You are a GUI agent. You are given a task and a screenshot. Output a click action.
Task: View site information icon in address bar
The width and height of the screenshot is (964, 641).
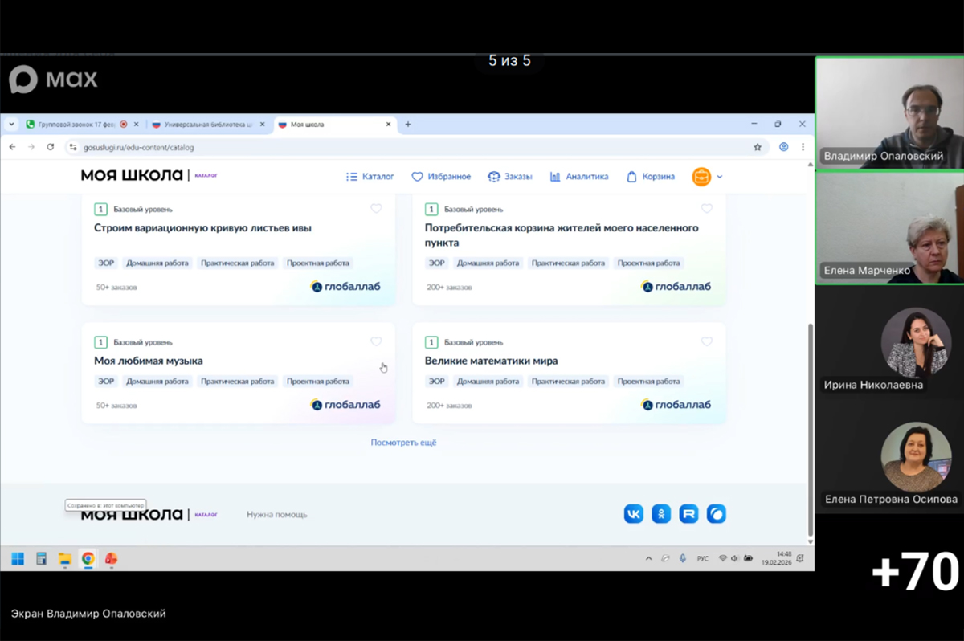click(x=73, y=147)
